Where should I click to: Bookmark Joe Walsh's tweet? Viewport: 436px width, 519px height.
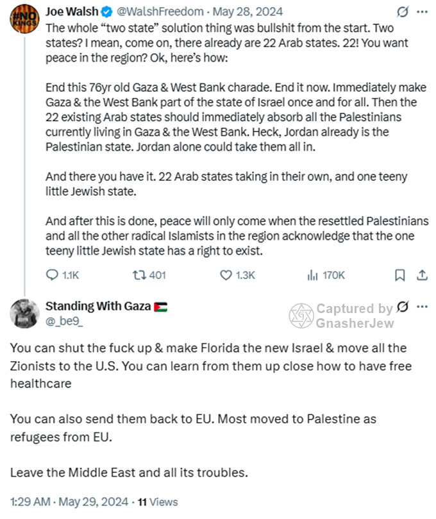pyautogui.click(x=399, y=275)
